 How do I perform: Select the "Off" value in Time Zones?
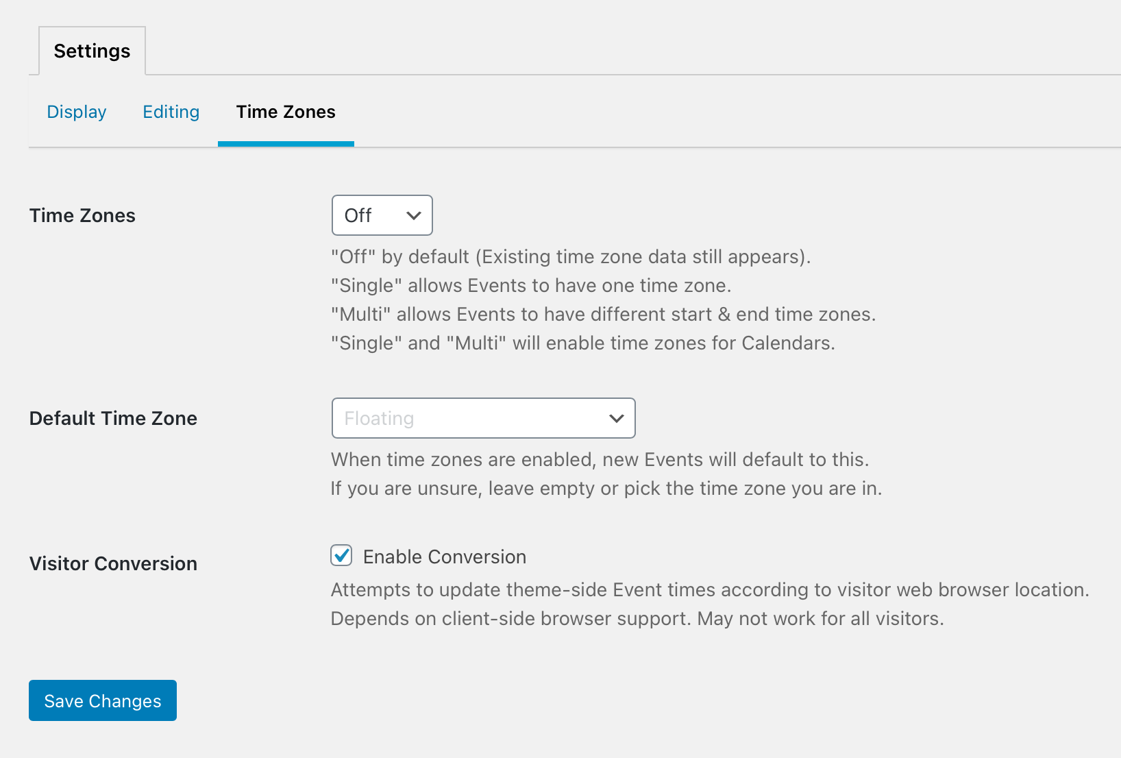(x=359, y=215)
